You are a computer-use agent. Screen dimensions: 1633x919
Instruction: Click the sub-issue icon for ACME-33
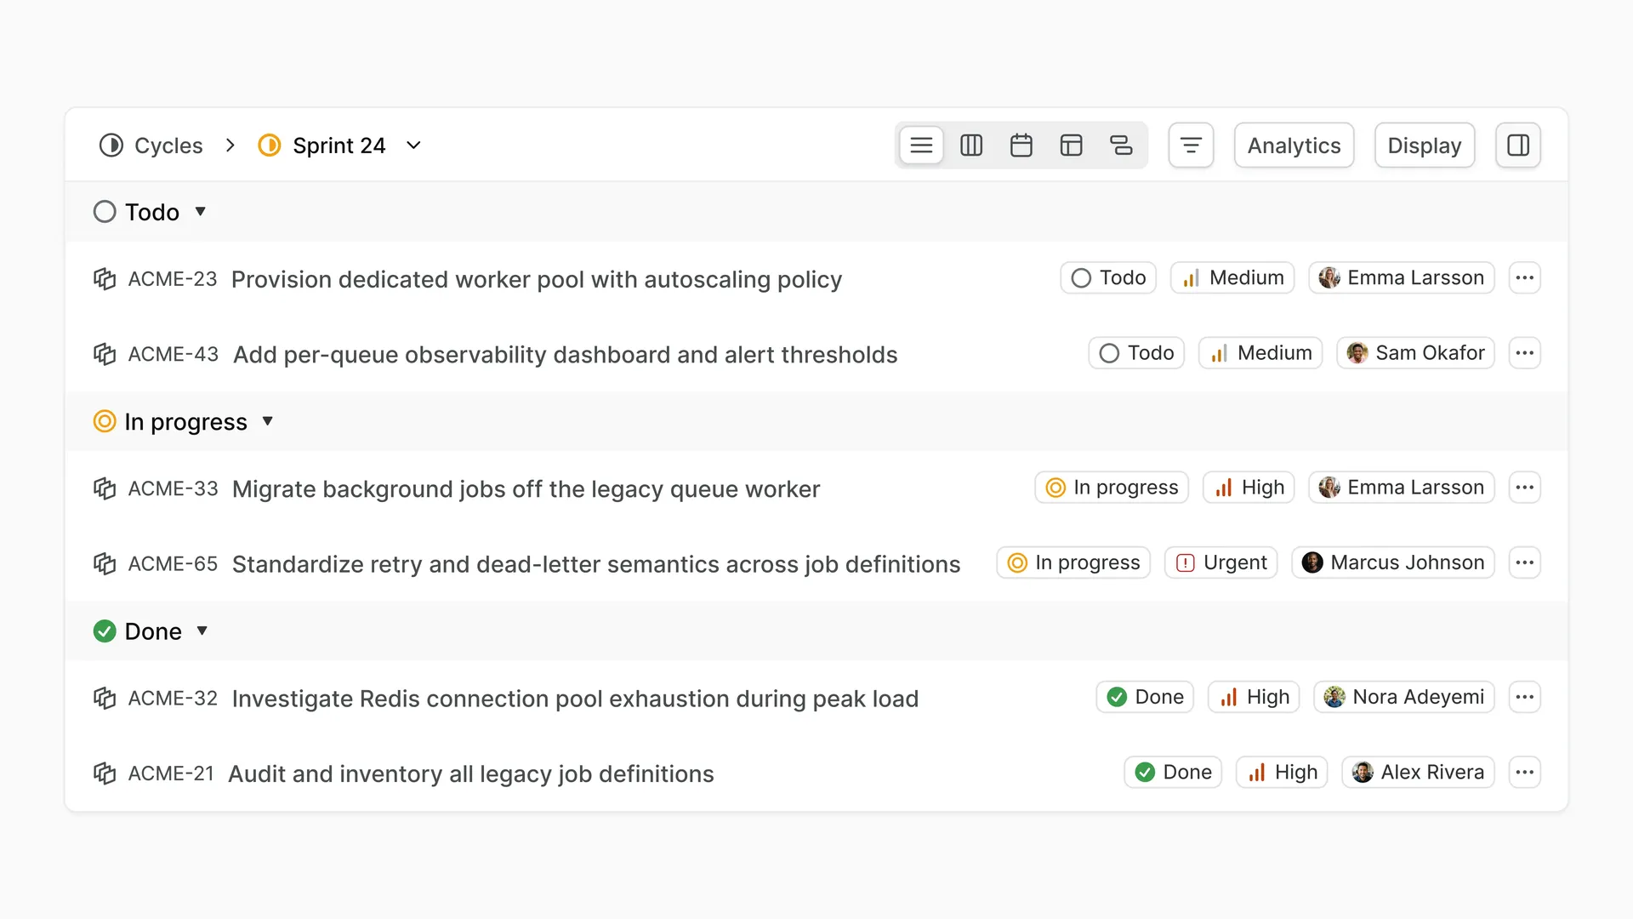[105, 488]
